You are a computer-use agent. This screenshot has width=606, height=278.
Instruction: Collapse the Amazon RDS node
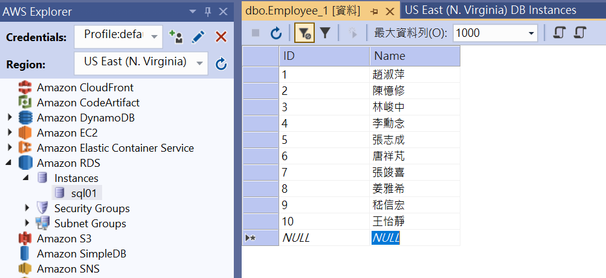9,163
